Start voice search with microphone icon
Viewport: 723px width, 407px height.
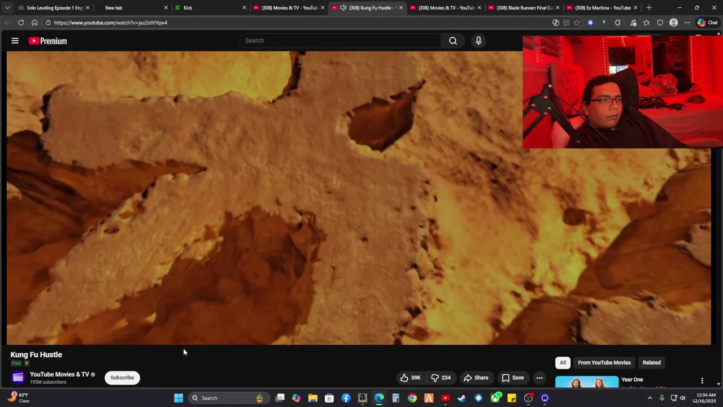478,41
